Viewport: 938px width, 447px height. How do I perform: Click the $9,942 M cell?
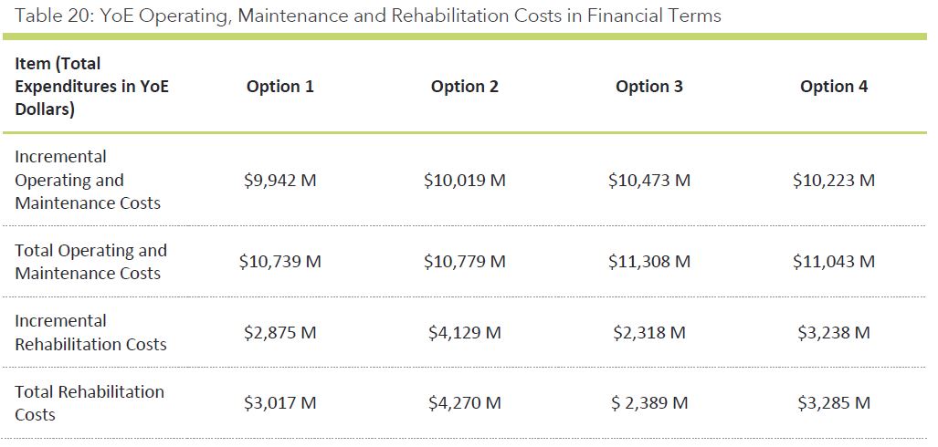coord(280,181)
